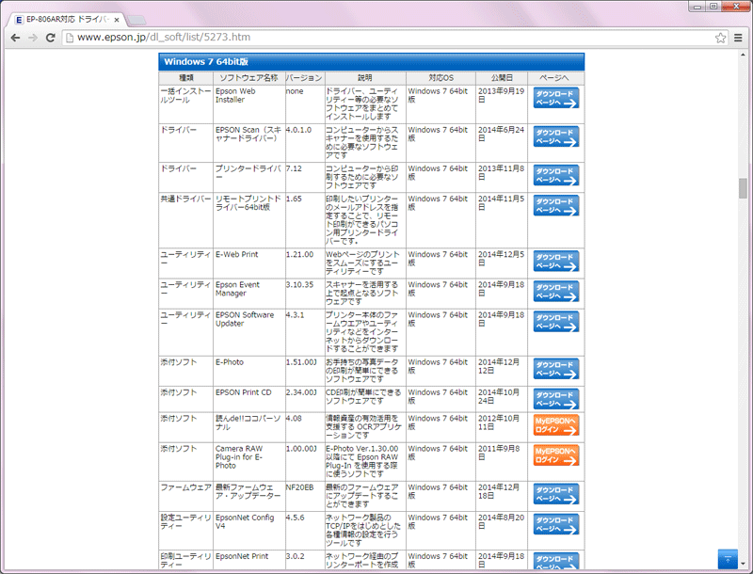Click MyEPSON login for Camera RAW Plug-in
This screenshot has width=753, height=574.
pos(556,455)
